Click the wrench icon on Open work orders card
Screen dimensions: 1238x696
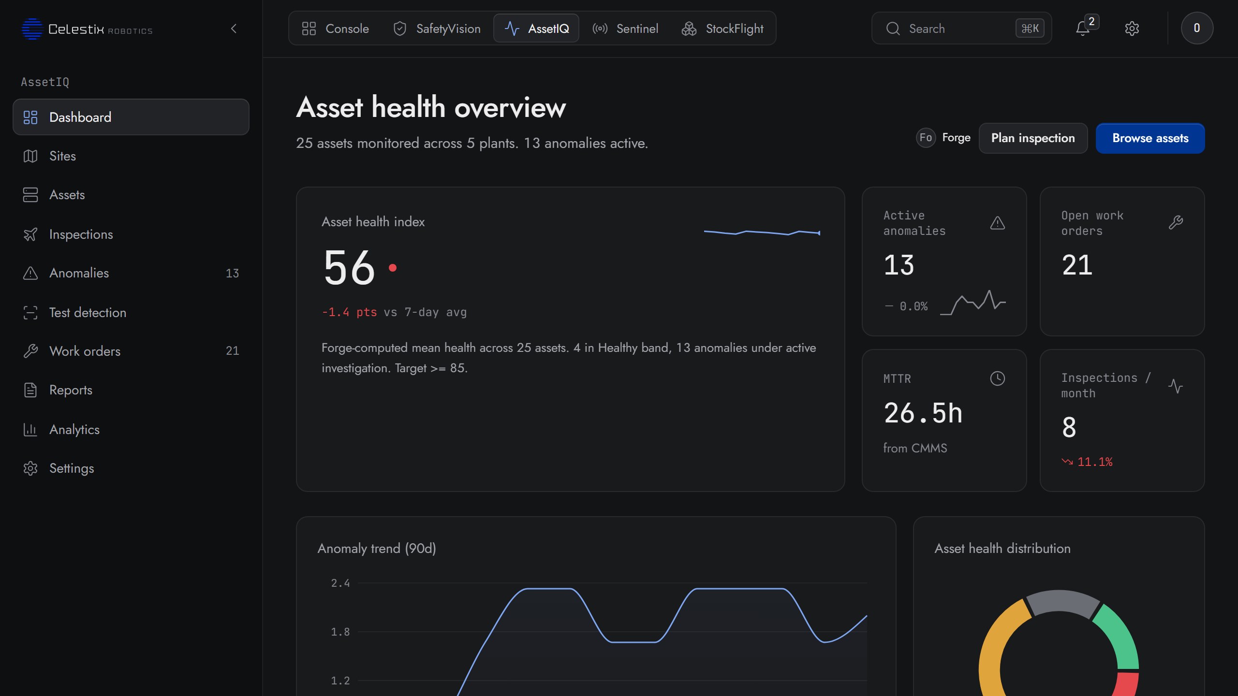tap(1176, 222)
